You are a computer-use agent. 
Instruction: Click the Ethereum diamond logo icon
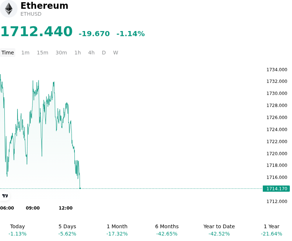8,9
